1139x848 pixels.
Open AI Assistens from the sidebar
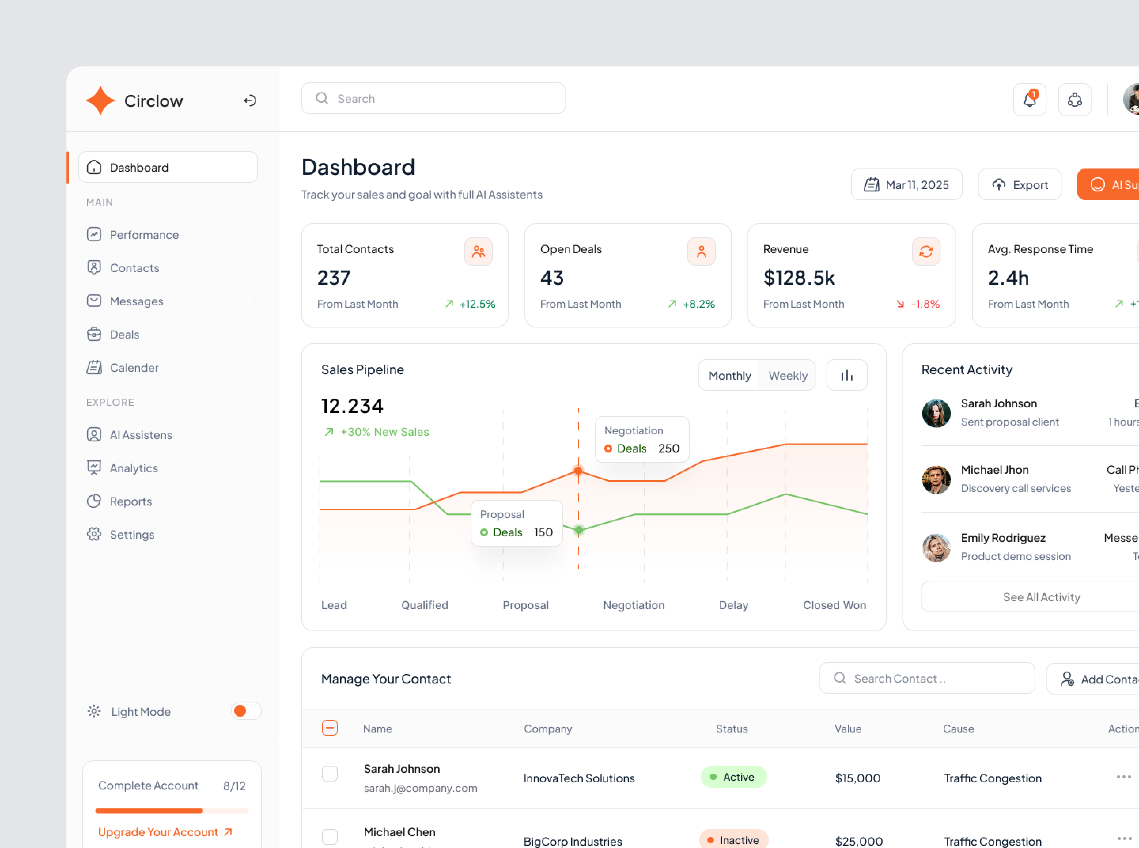[141, 434]
